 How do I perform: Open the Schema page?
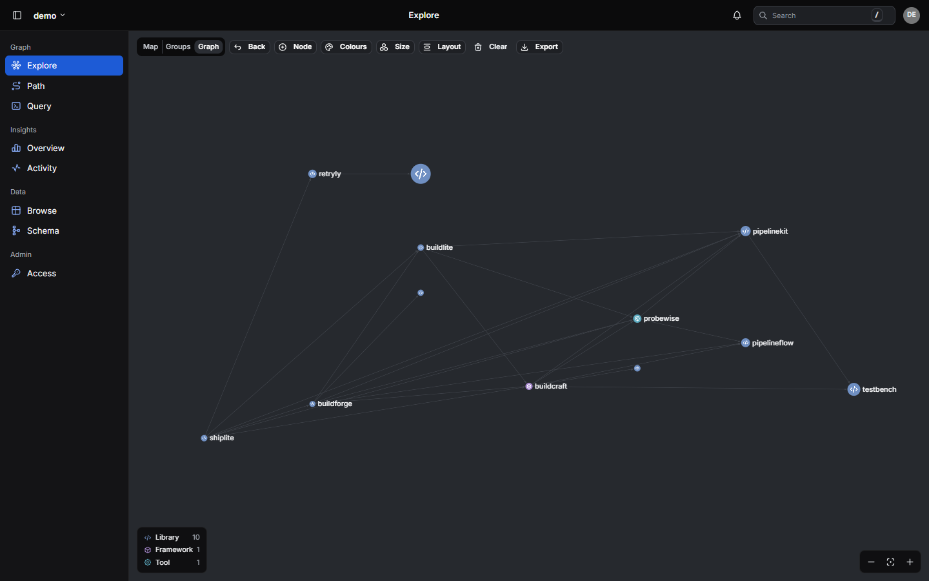[x=64, y=230]
